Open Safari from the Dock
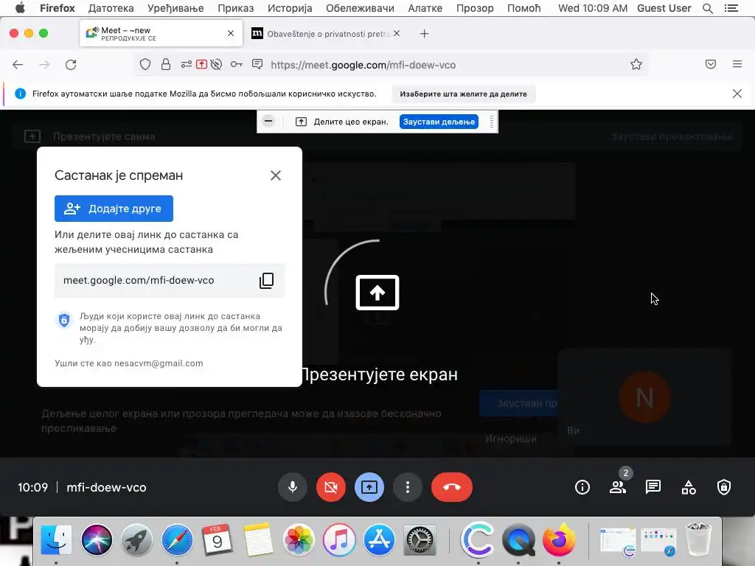The image size is (755, 566). coord(177,539)
